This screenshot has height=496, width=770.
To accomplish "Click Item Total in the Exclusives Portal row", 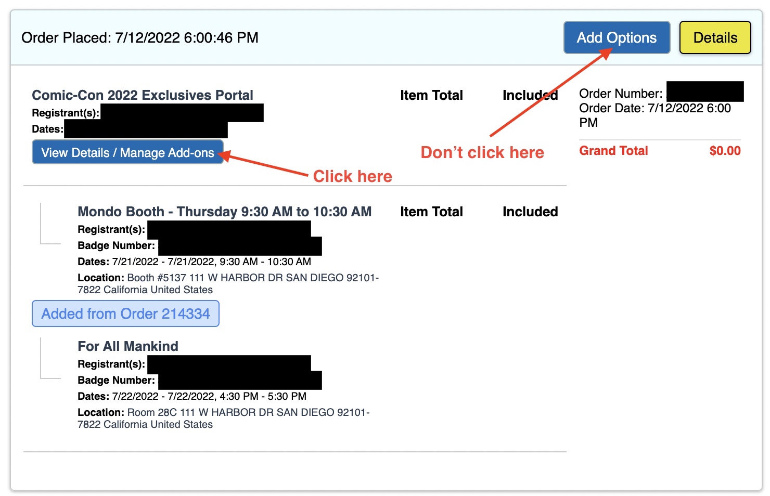I will 431,95.
